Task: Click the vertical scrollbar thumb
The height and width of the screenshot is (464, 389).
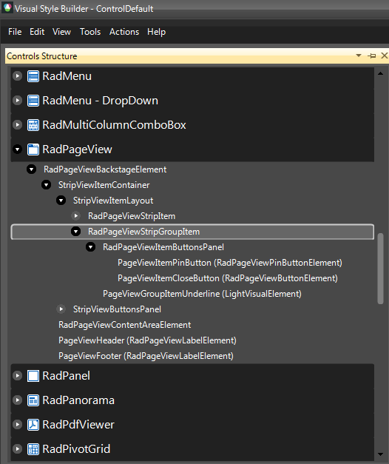Action: 380,269
